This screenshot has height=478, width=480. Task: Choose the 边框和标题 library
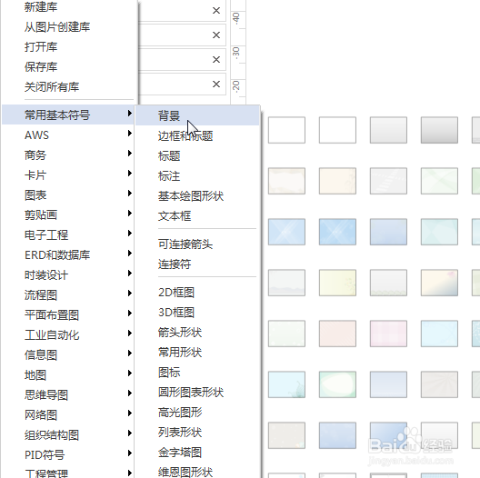point(198,135)
